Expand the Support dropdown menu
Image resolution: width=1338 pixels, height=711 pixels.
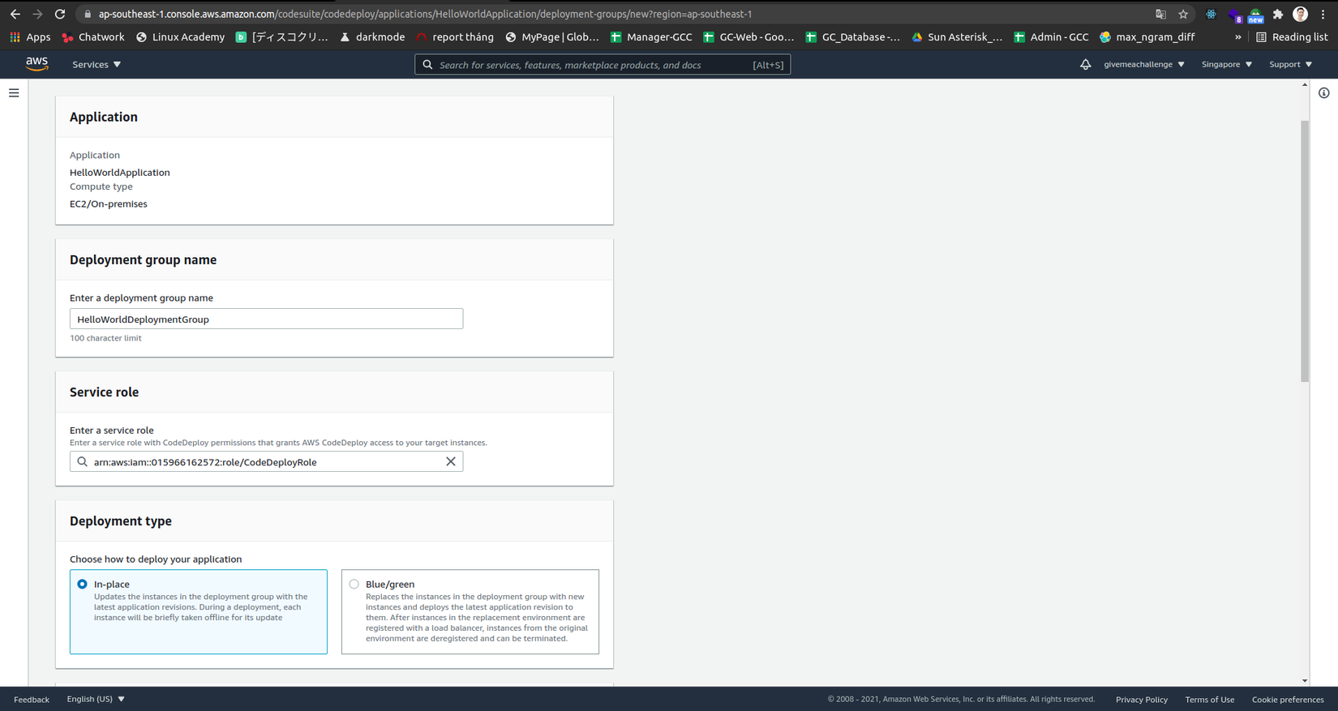pos(1290,64)
